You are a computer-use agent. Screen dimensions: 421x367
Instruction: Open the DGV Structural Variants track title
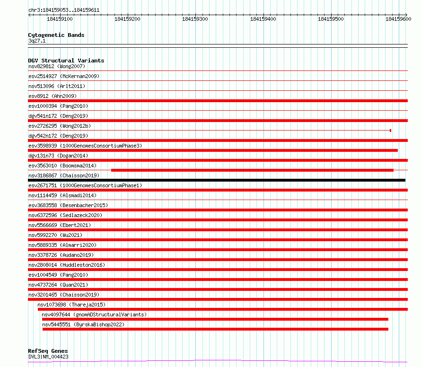(66, 61)
